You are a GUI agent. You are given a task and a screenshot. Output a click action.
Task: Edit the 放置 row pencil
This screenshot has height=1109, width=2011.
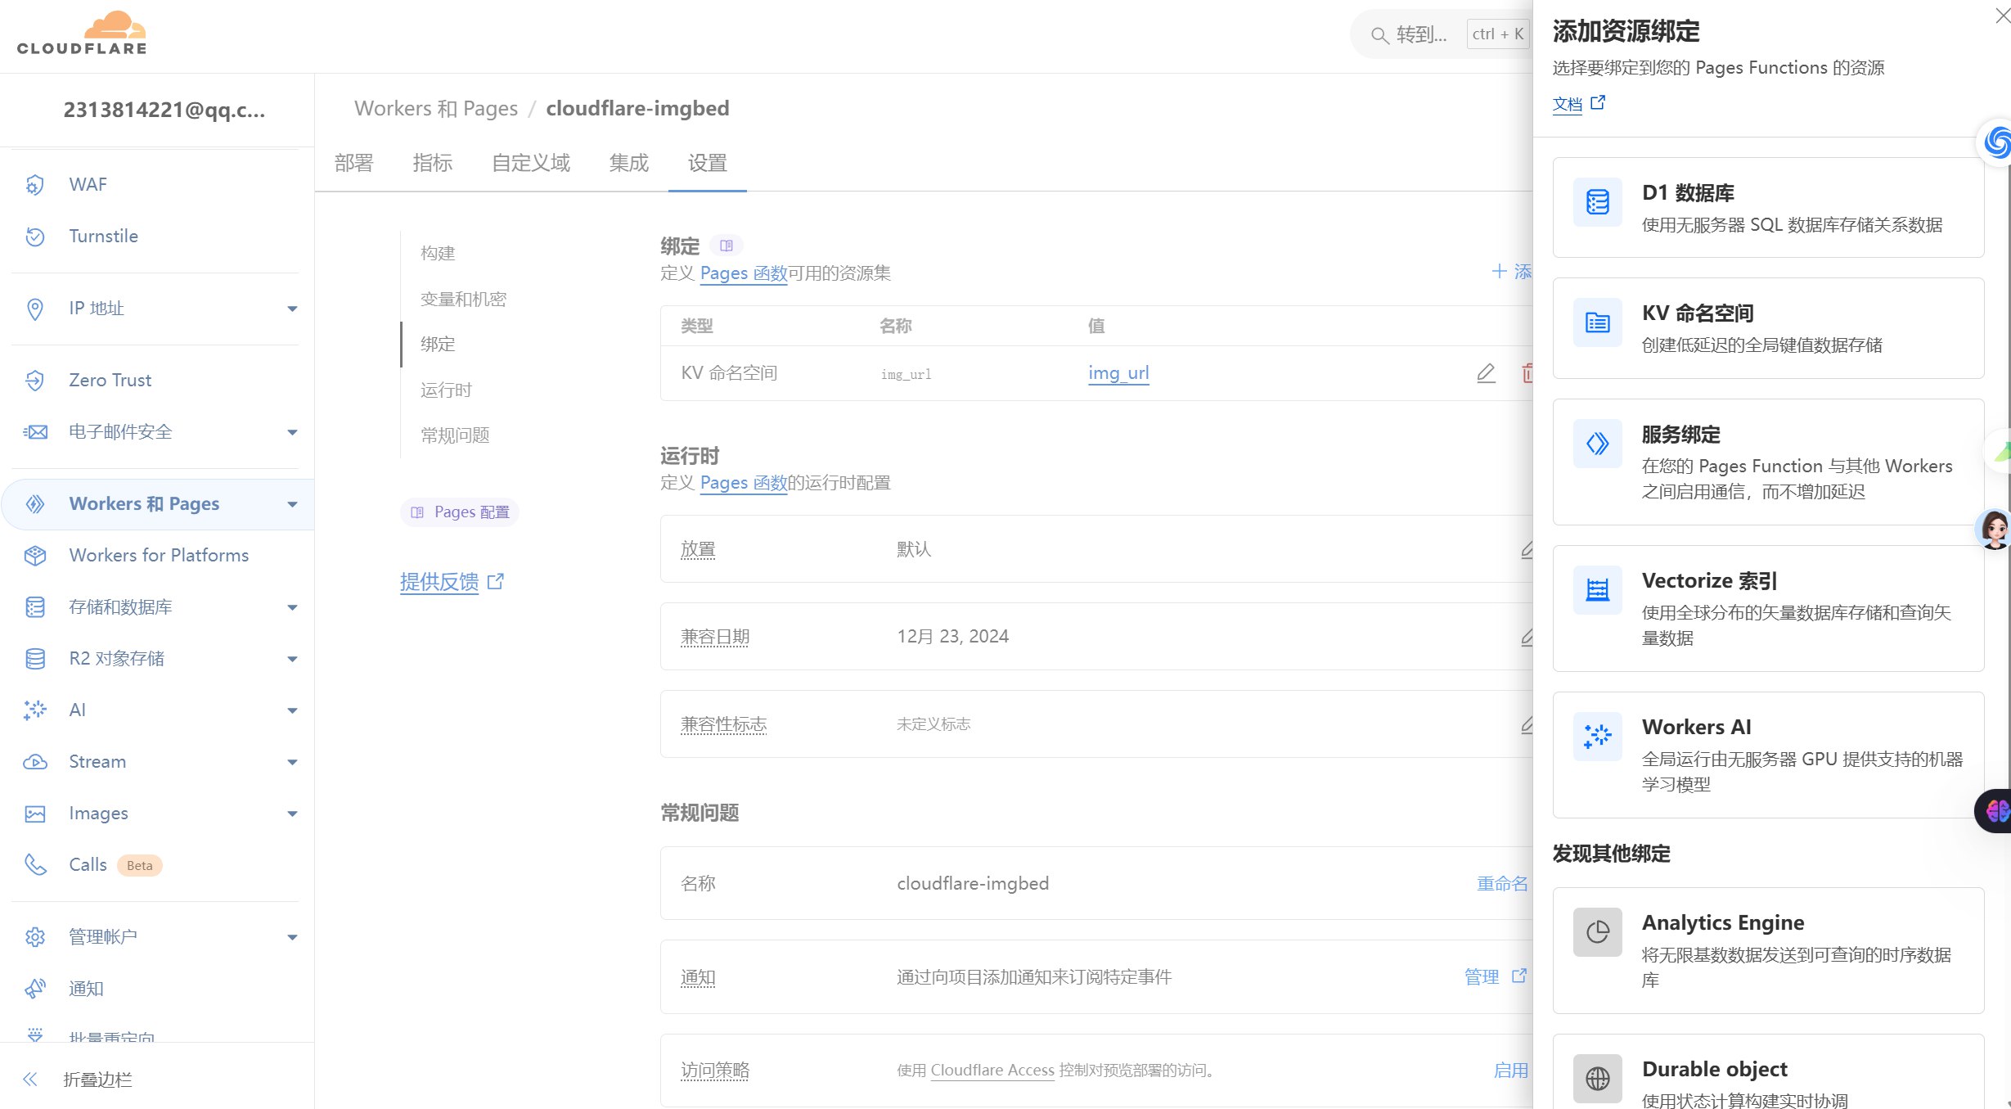1527,548
